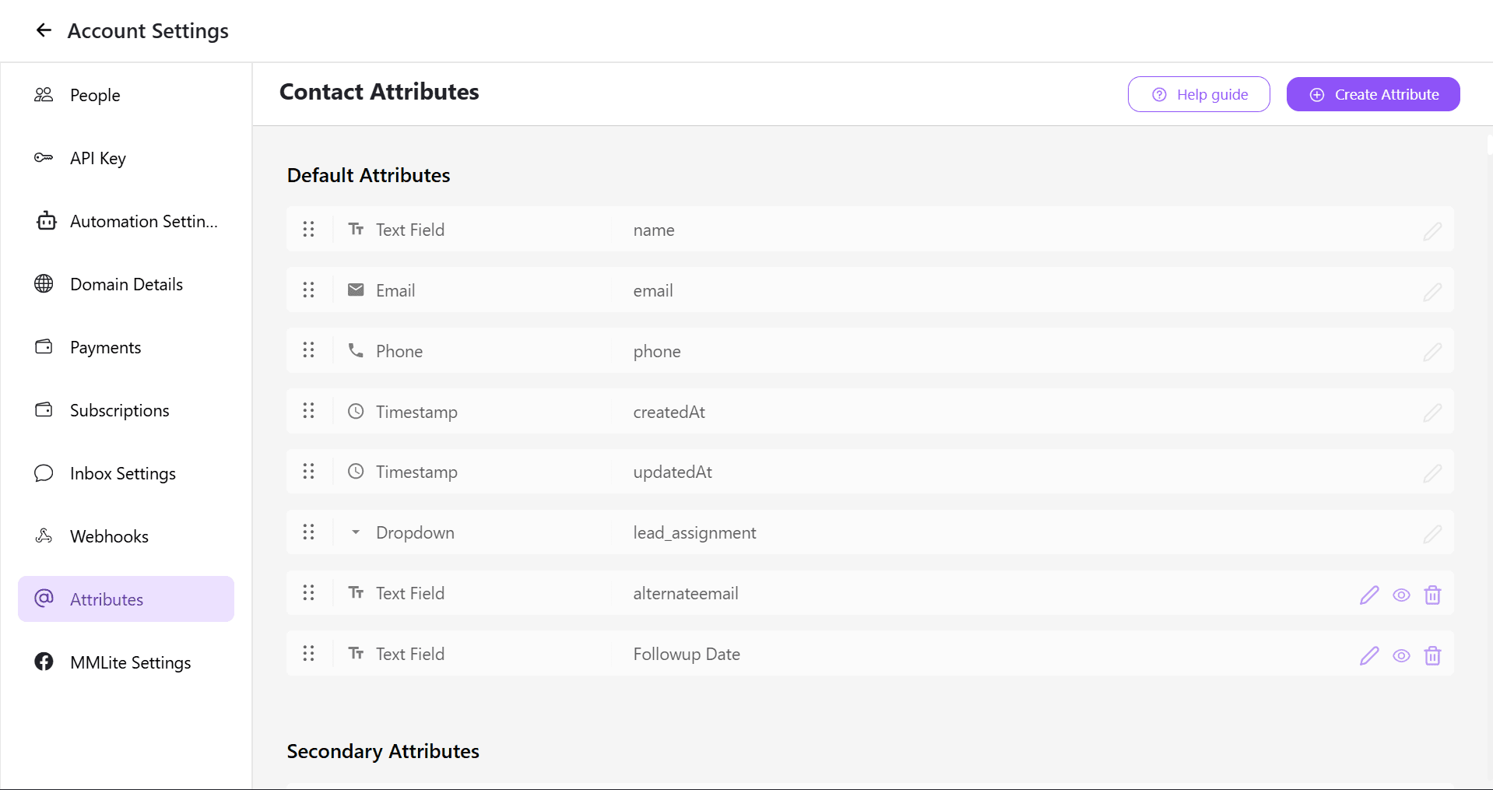Click the edit pencil for lead_assignment

pyautogui.click(x=1432, y=534)
